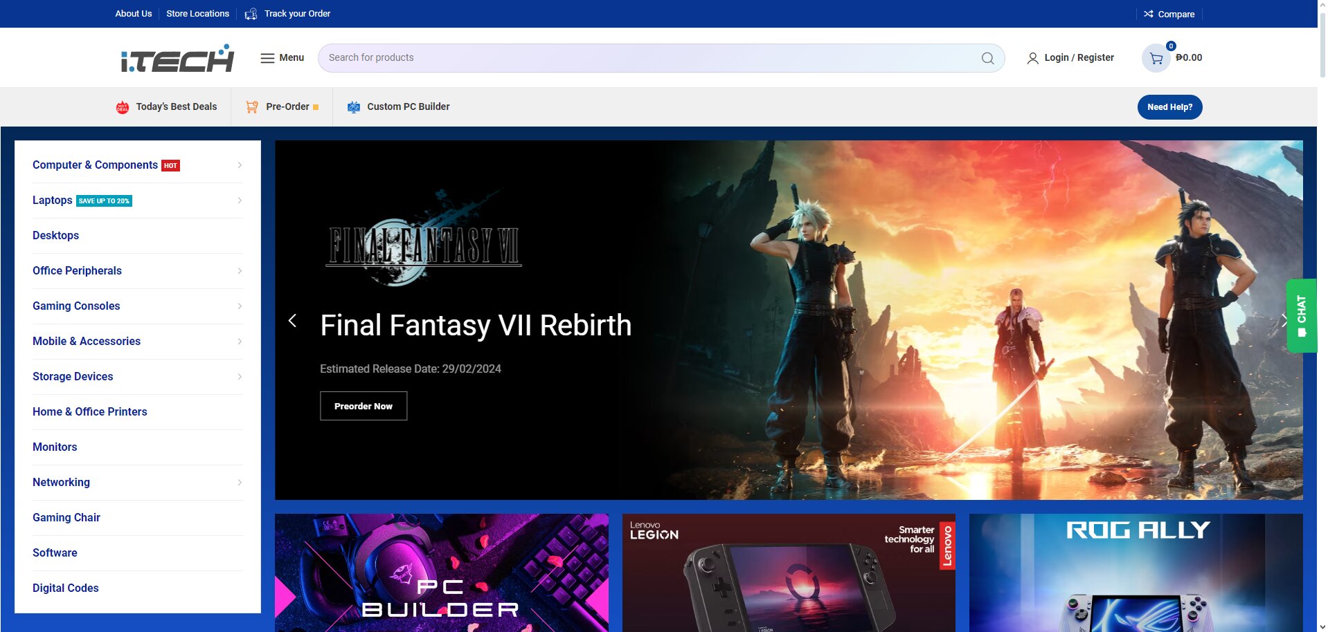The image size is (1328, 632).
Task: Open Monitors category
Action: 55,447
